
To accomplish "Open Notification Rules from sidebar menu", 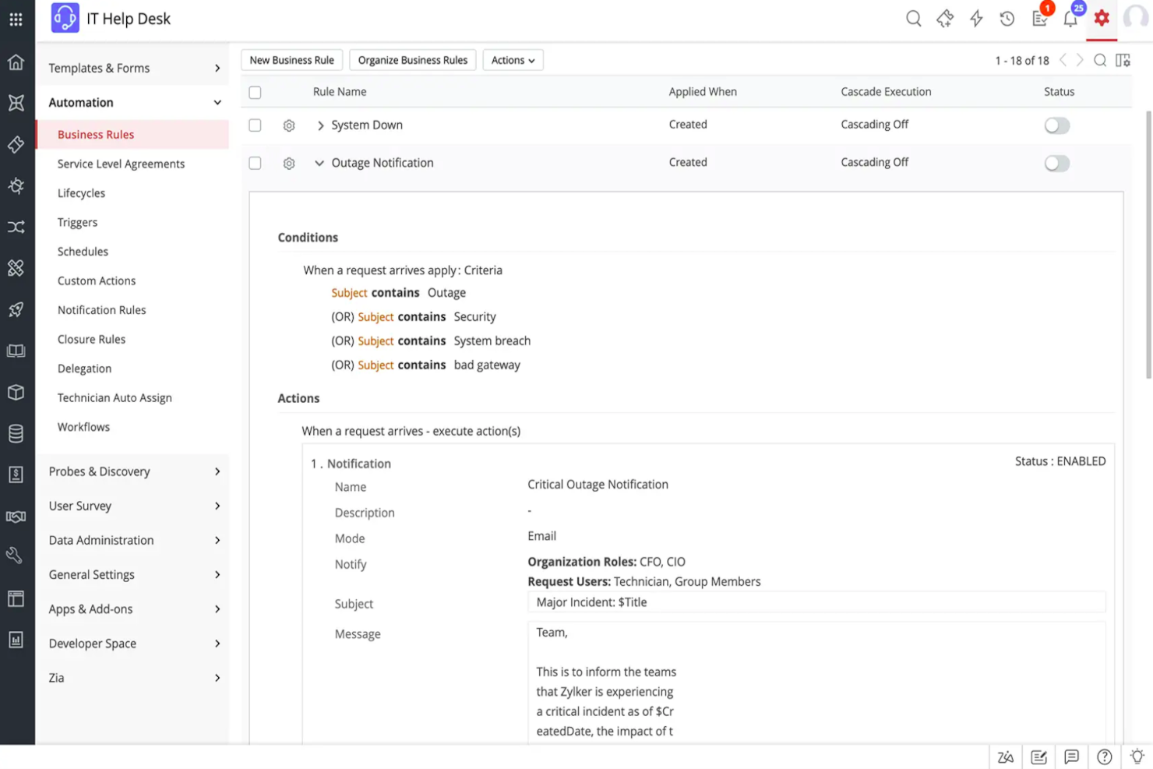I will point(101,309).
